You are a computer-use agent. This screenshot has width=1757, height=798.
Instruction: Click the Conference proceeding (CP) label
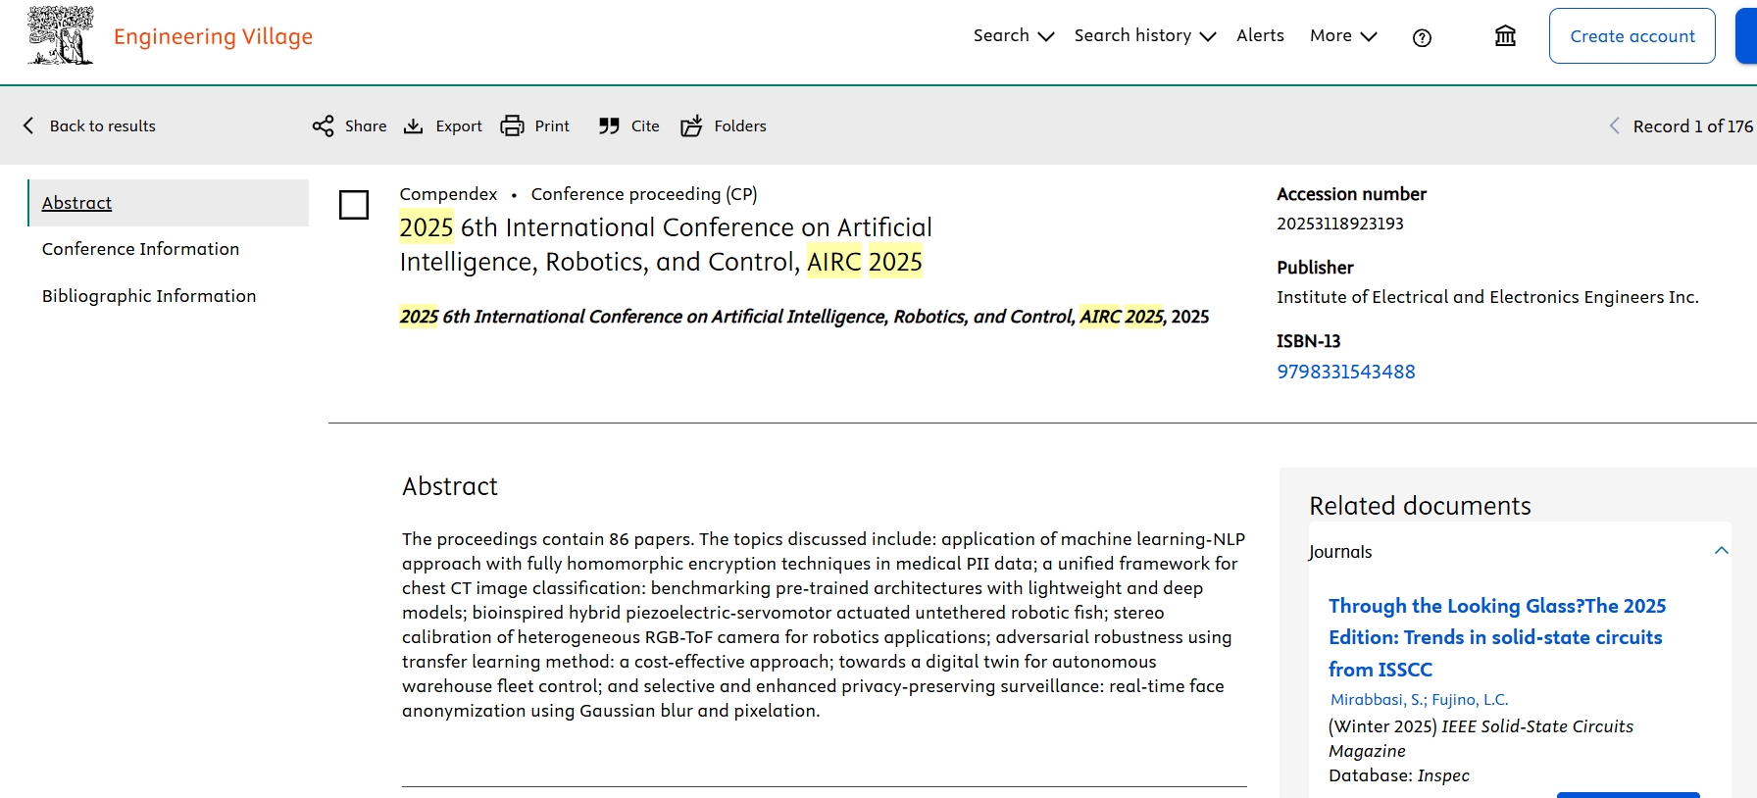click(x=644, y=194)
